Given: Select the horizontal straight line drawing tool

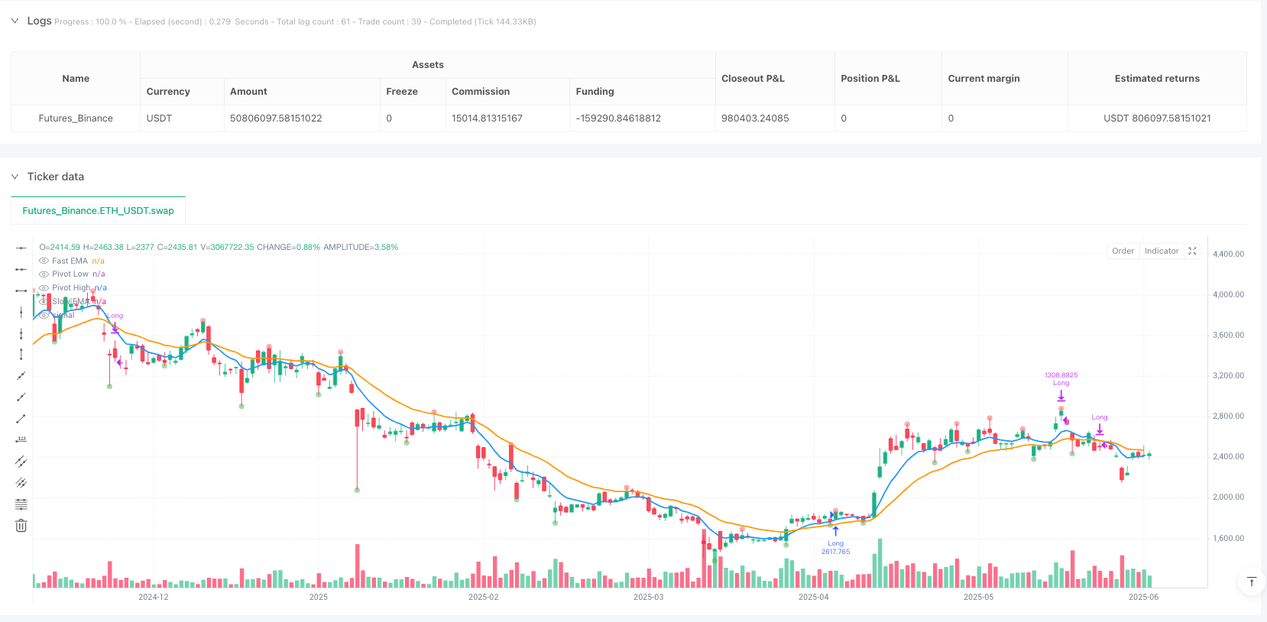Looking at the screenshot, I should pyautogui.click(x=21, y=248).
